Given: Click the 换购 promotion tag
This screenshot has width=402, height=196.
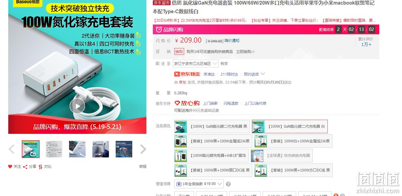Looking at the screenshot, I should tap(179, 52).
